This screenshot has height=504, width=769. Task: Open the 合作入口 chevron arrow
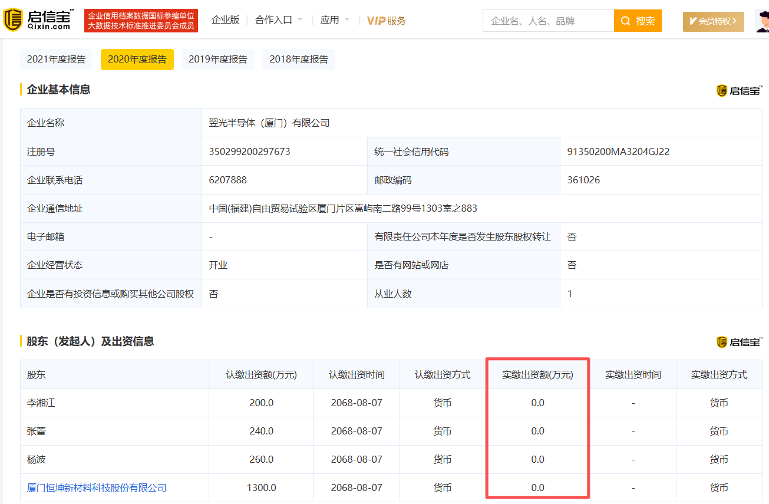(x=300, y=19)
